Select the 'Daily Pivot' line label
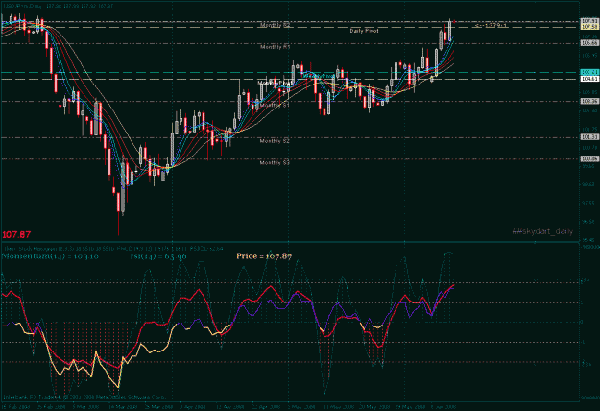The width and height of the screenshot is (600, 411). (364, 31)
